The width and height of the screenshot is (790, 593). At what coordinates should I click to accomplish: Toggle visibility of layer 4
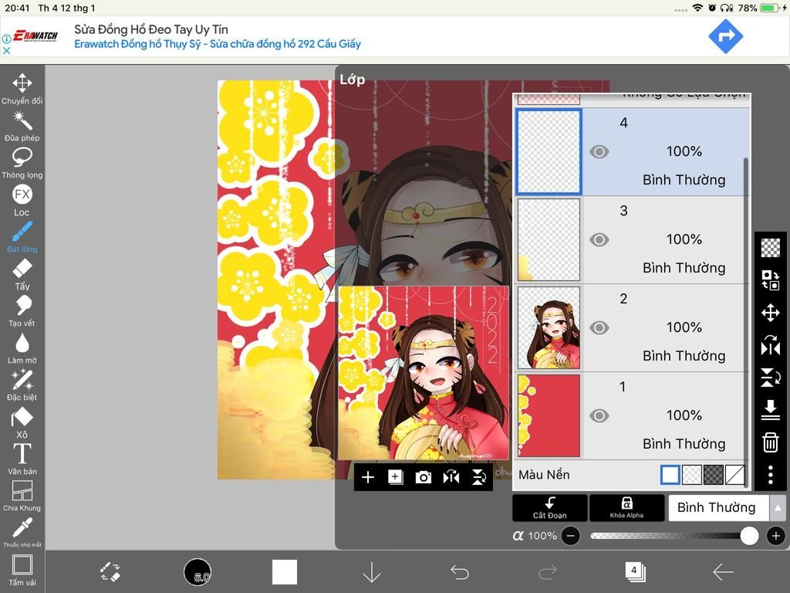coord(599,152)
